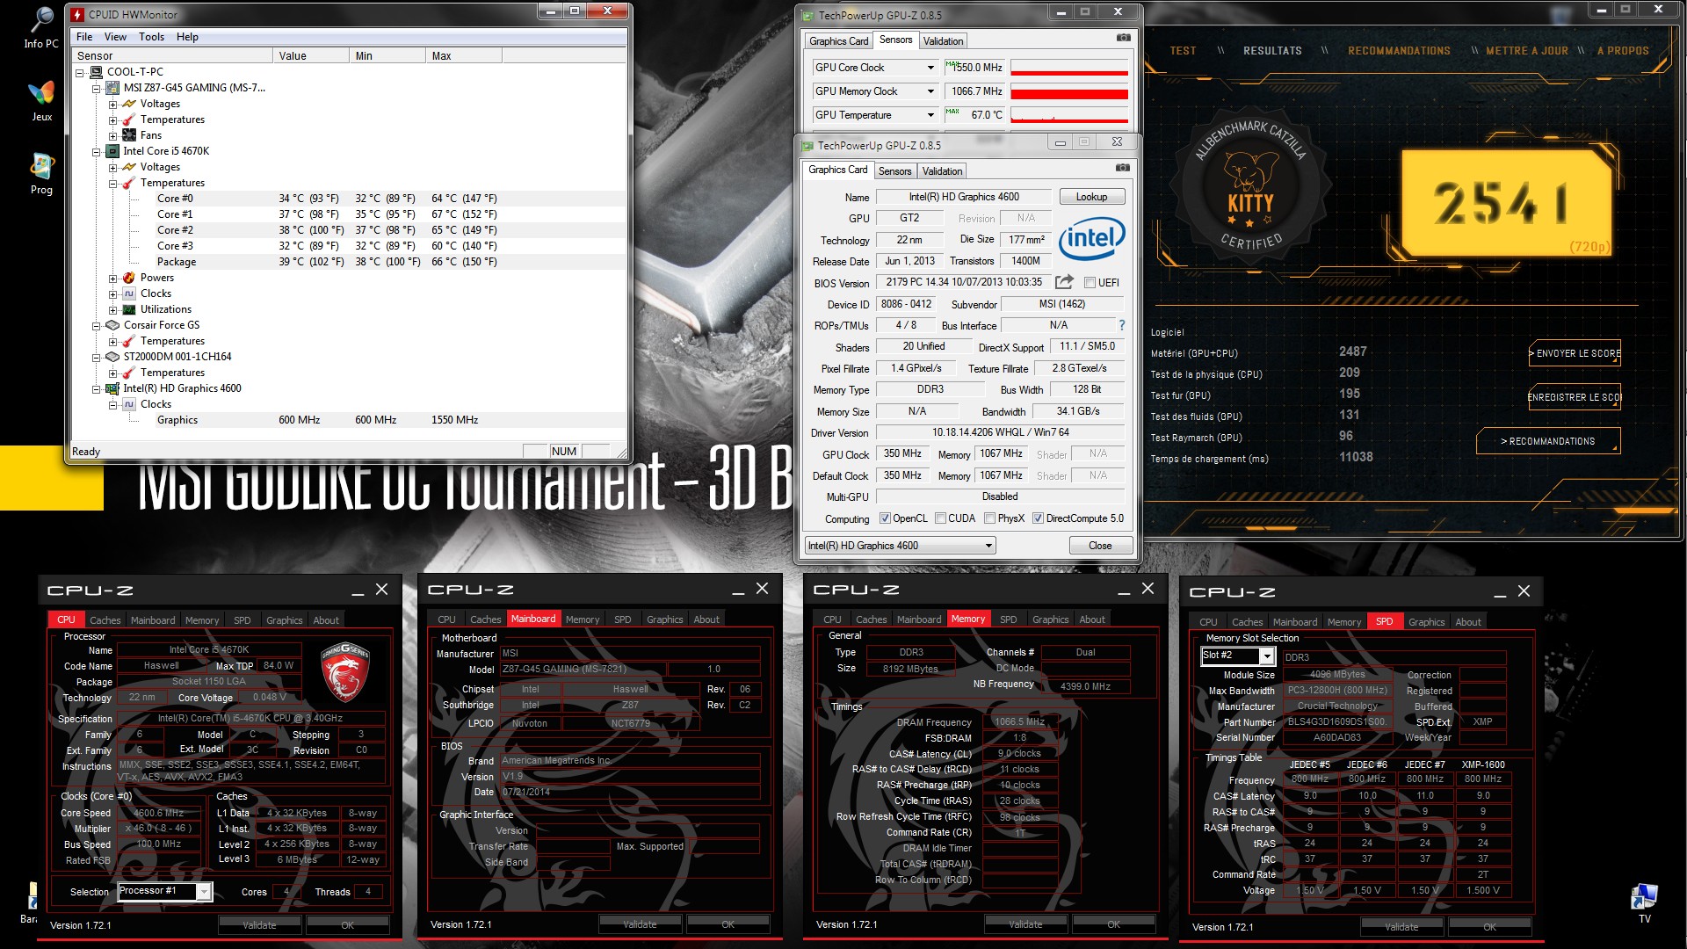1687x949 pixels.
Task: Click the Close button in GPU-Z
Action: click(1100, 546)
